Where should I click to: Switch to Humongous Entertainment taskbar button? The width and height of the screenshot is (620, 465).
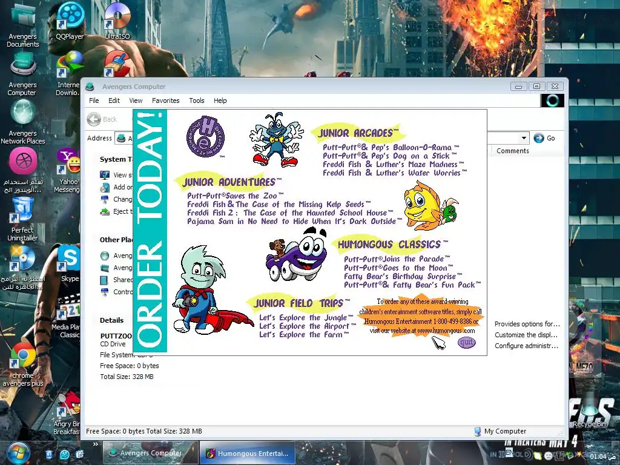tap(248, 453)
